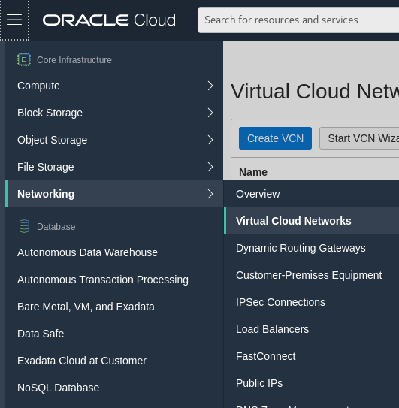Open Autonomous Transaction Processing
Viewport: 399px width, 408px height.
(103, 280)
